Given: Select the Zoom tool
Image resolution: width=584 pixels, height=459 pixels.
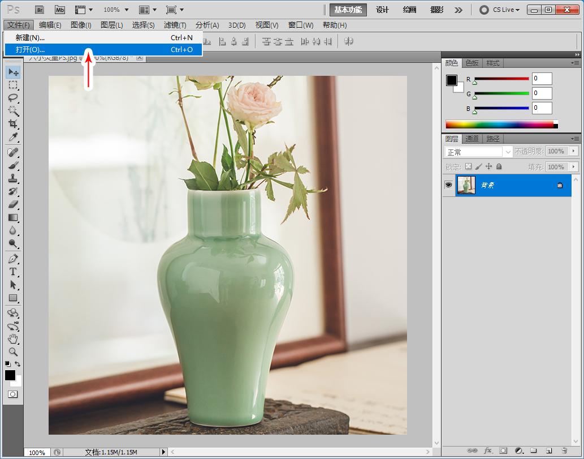Looking at the screenshot, I should click(13, 351).
